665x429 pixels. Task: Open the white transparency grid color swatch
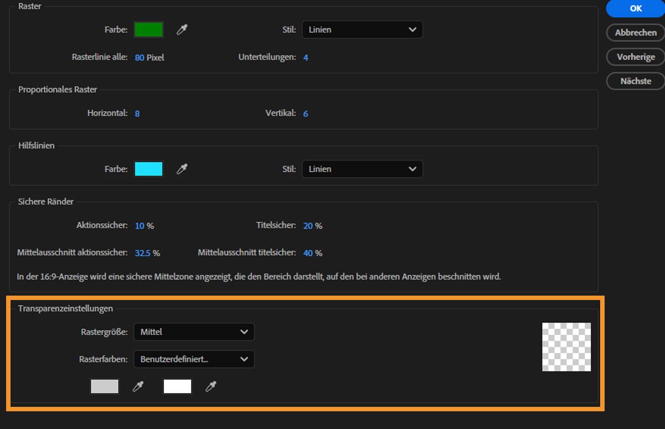pos(177,386)
